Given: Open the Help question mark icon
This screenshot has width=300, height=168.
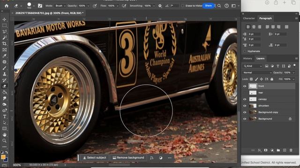Looking at the screenshot, I should 226,6.
